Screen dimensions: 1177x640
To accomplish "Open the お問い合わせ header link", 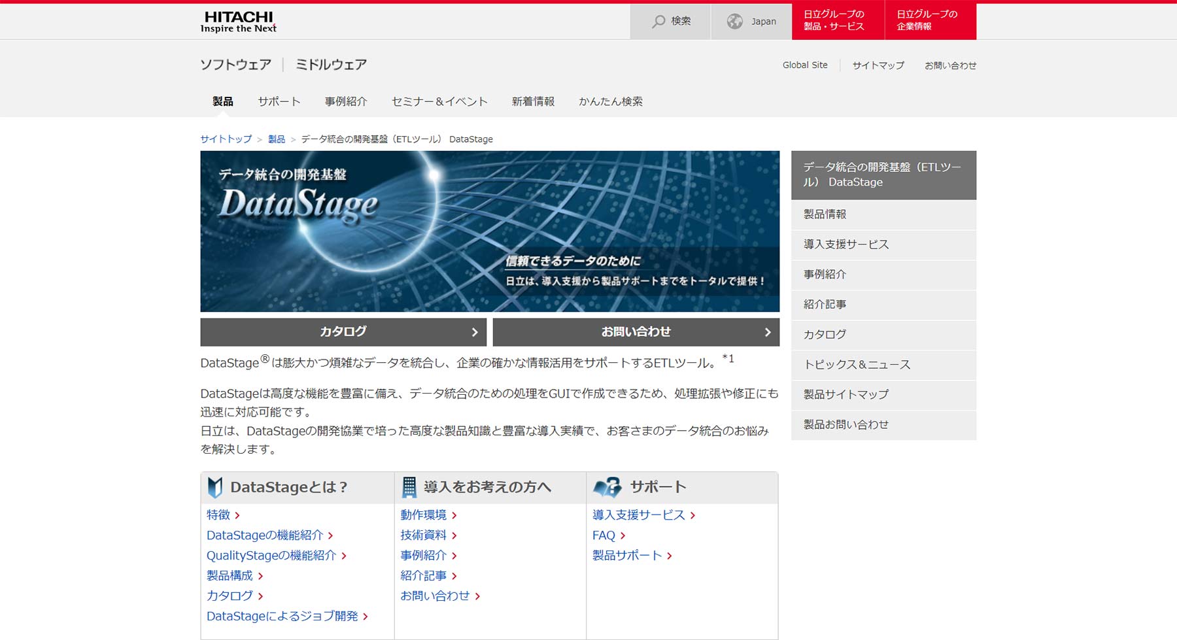I will [x=950, y=65].
